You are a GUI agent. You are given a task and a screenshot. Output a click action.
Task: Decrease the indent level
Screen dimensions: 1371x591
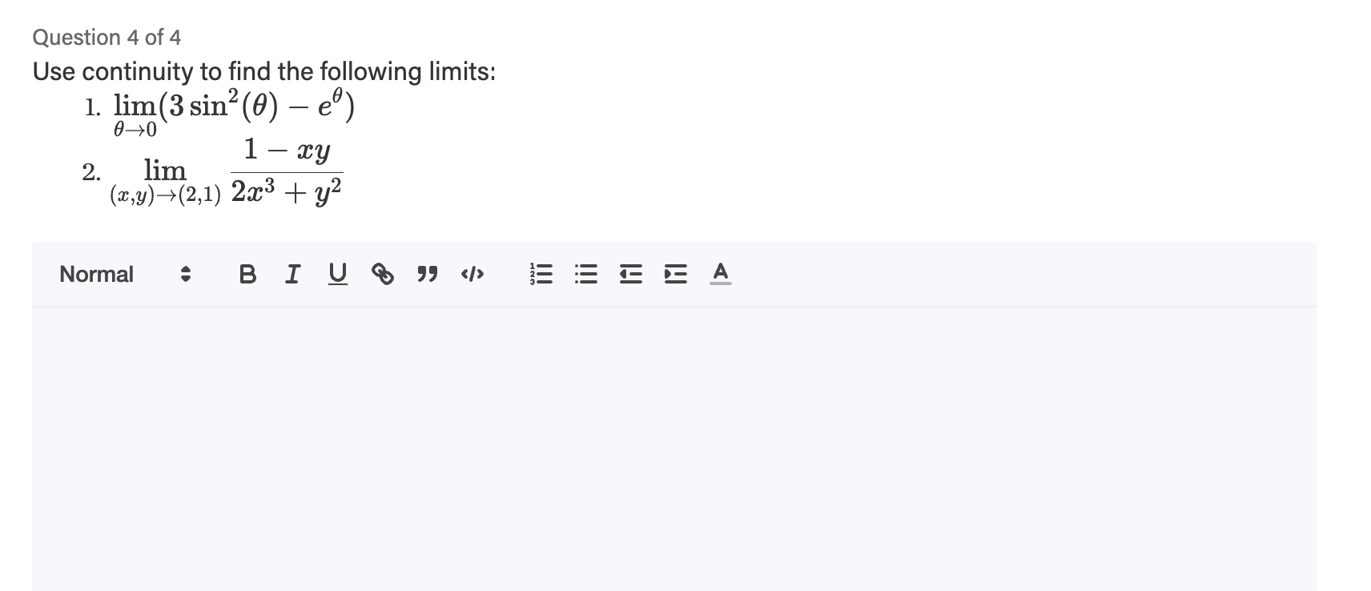[629, 275]
